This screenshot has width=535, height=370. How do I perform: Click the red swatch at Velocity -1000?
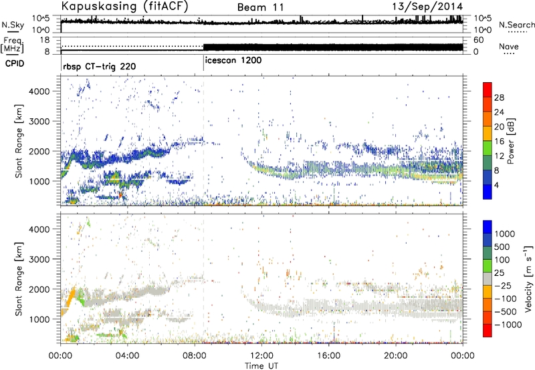coord(488,331)
